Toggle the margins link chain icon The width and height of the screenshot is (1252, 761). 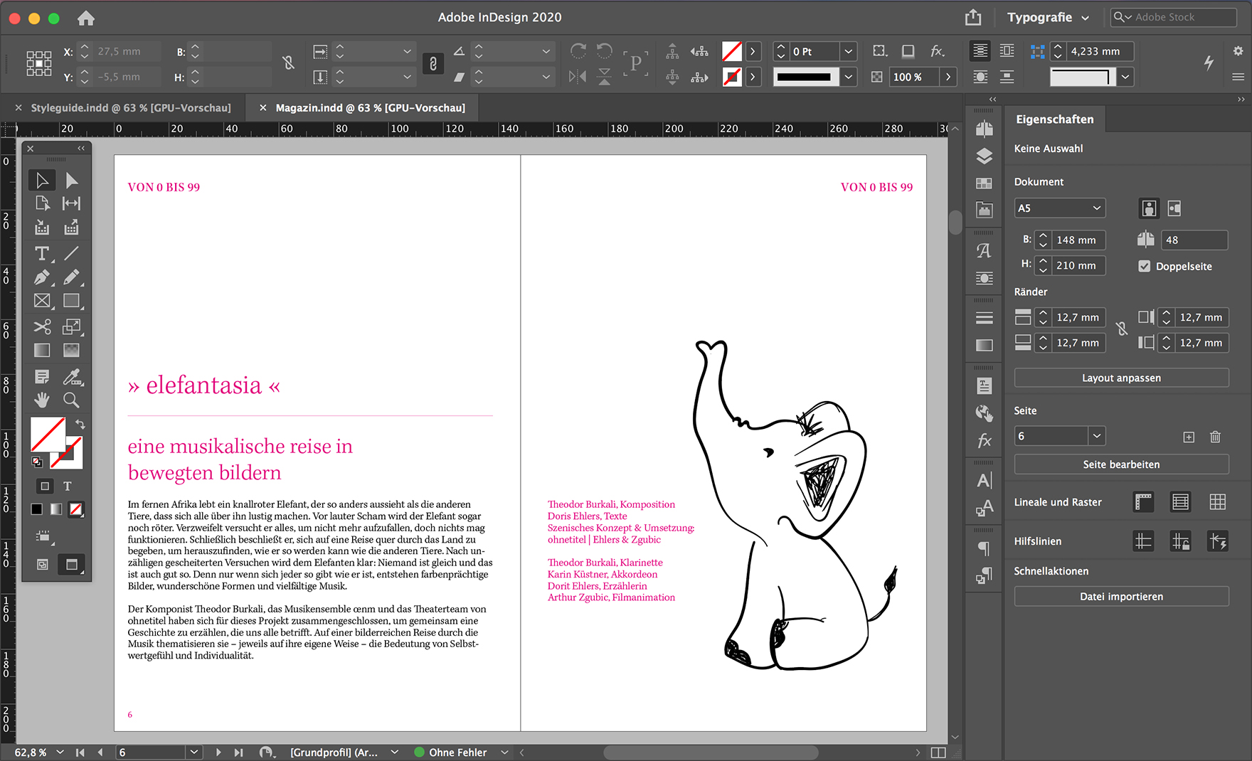click(x=1122, y=329)
